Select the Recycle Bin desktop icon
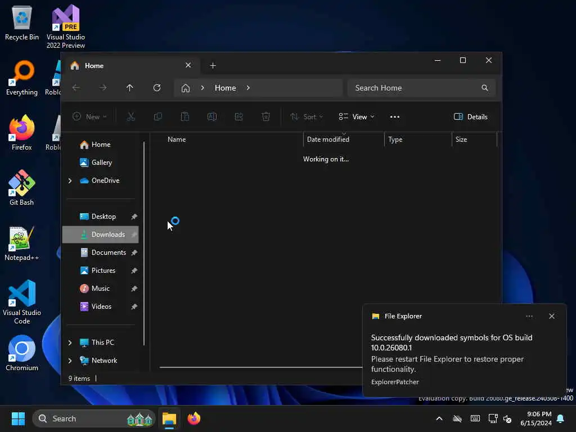Viewport: 576px width, 432px height. coord(22,22)
